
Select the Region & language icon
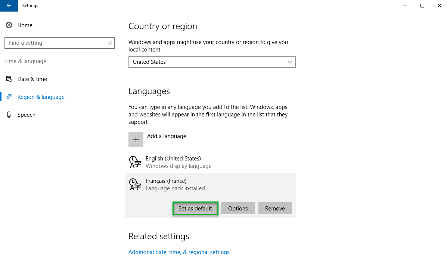pos(9,97)
